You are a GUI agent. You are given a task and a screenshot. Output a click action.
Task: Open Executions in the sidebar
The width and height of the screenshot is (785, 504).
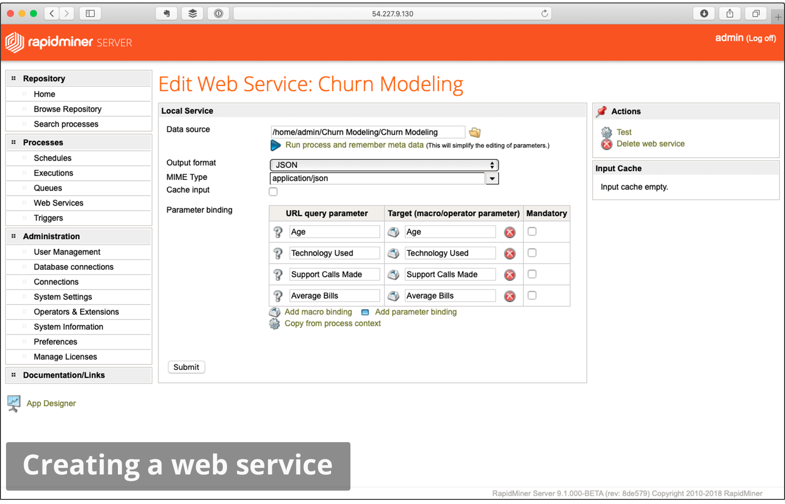coord(54,173)
